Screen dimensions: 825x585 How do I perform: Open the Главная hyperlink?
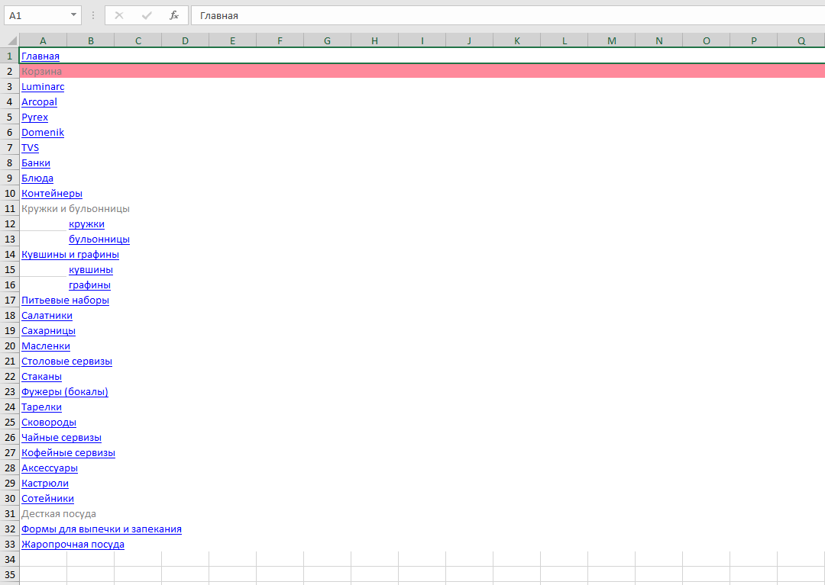[40, 56]
